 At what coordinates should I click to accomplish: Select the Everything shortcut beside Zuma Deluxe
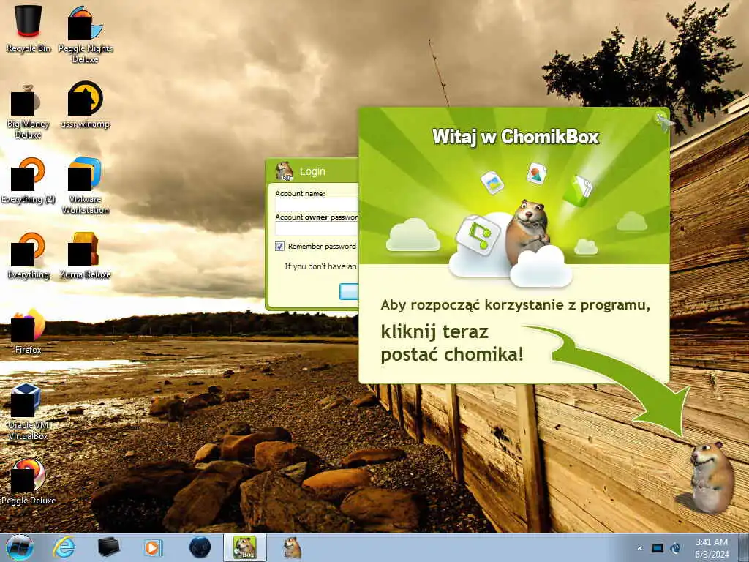point(29,255)
